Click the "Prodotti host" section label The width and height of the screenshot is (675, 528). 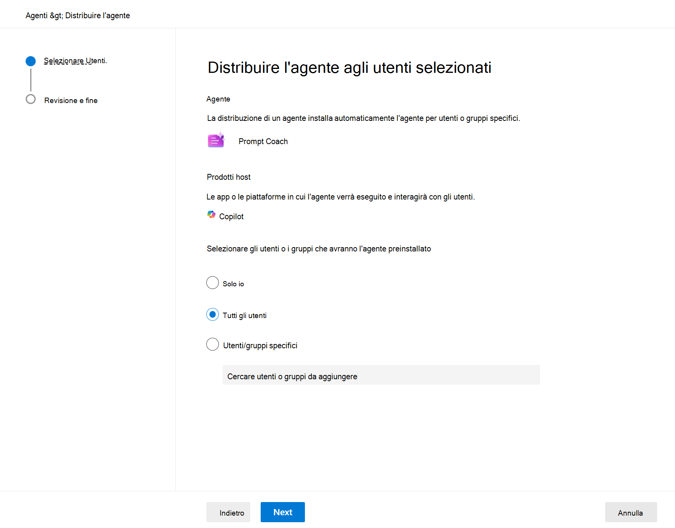coord(228,177)
